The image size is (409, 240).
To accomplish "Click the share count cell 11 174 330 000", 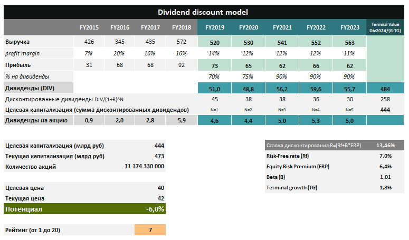I will coord(145,167).
